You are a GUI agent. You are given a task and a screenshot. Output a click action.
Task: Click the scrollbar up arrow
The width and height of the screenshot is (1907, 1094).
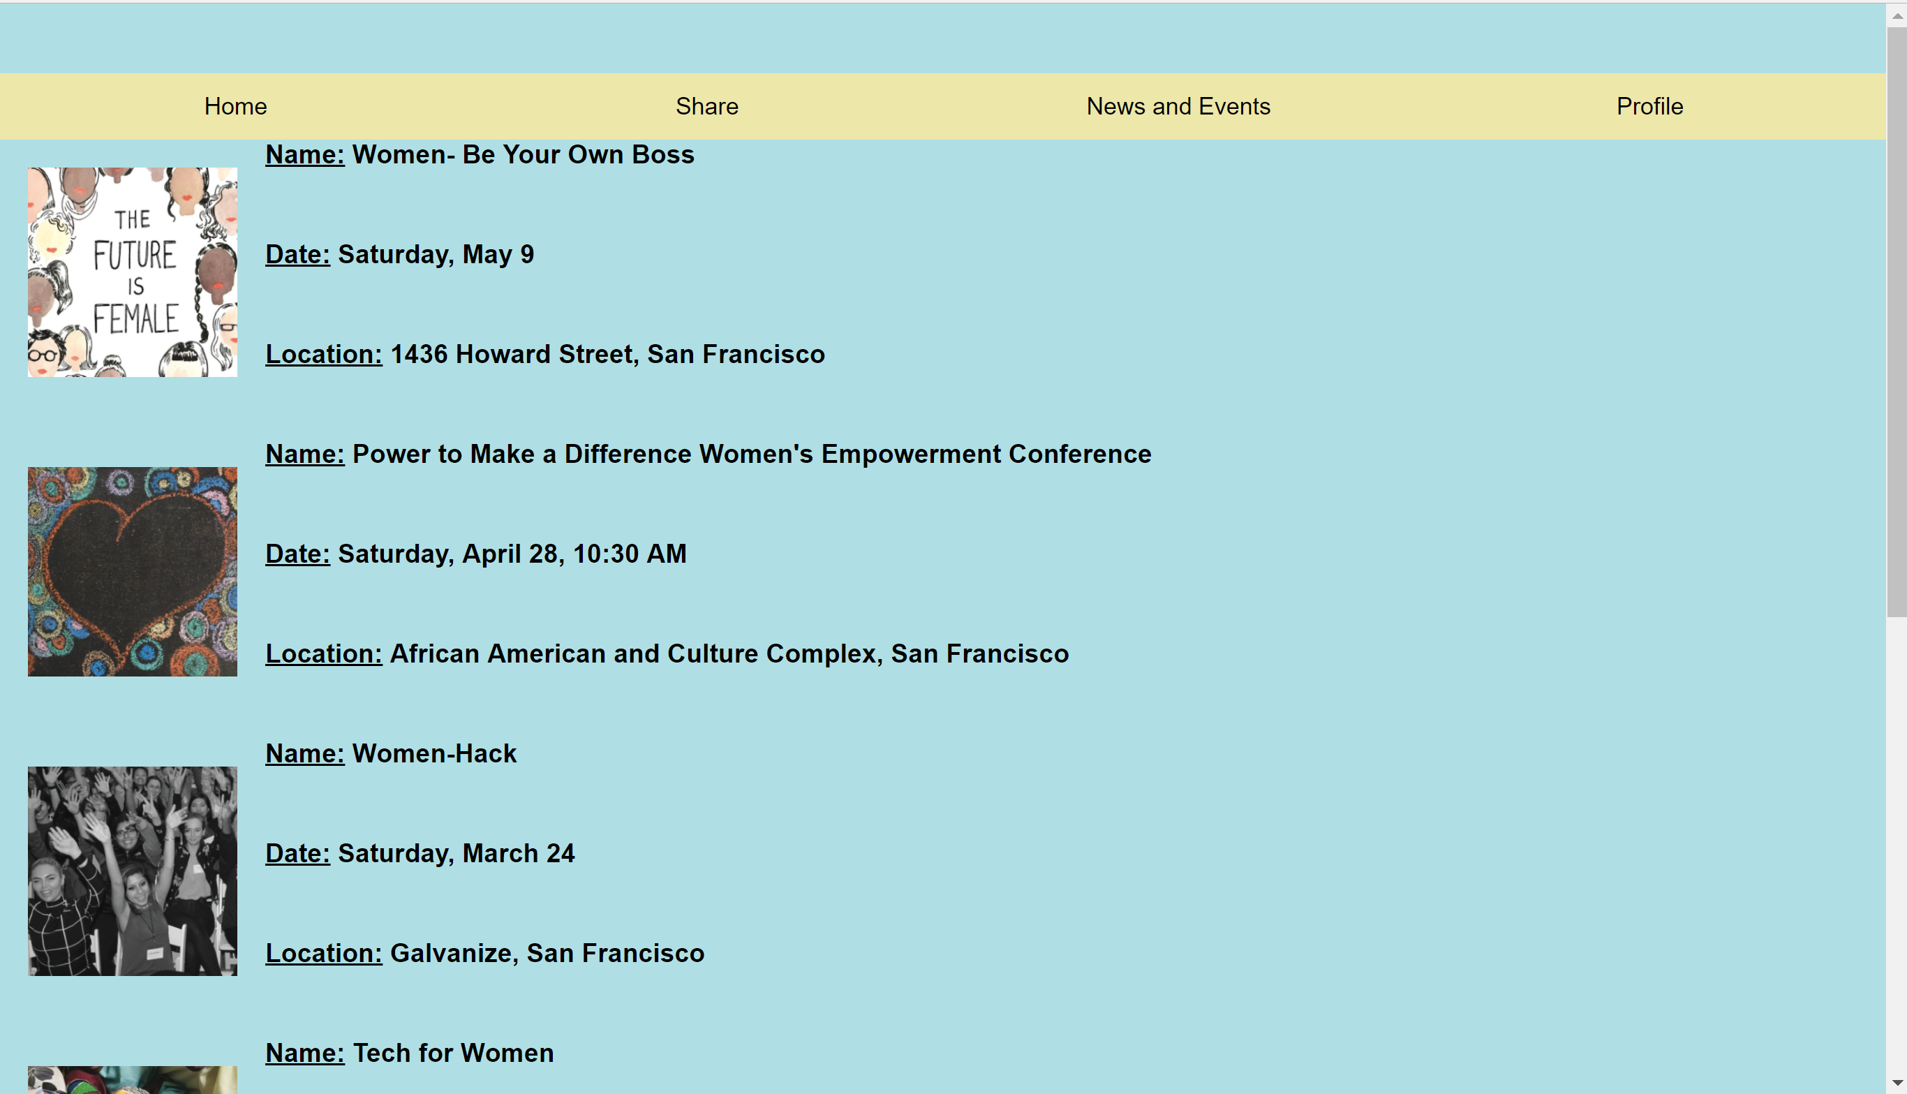(1897, 15)
